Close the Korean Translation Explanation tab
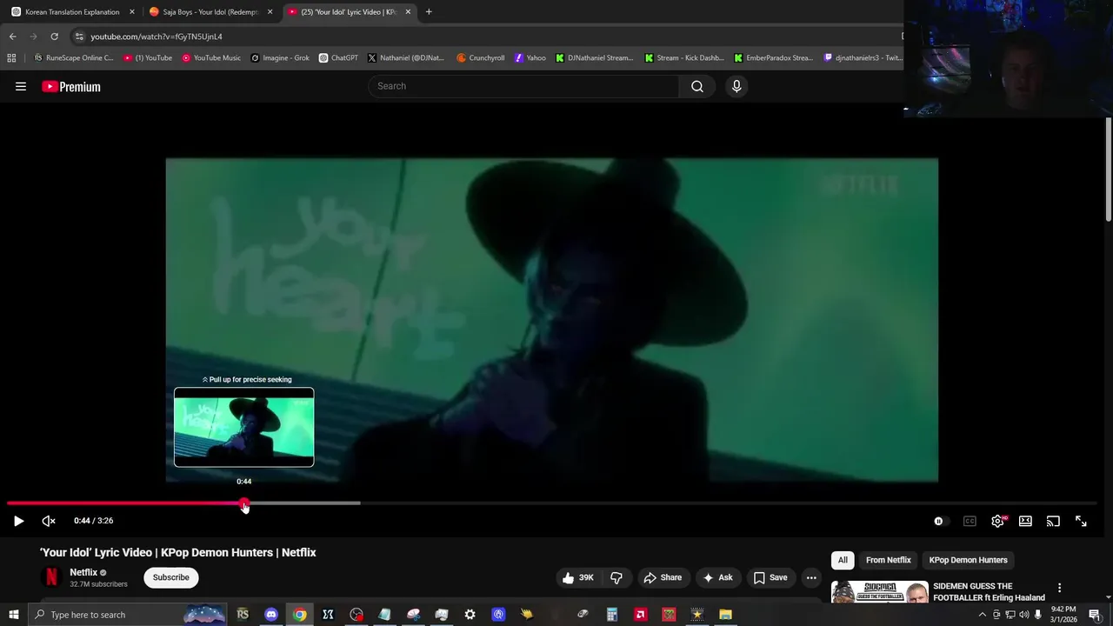Image resolution: width=1113 pixels, height=626 pixels. [x=132, y=12]
